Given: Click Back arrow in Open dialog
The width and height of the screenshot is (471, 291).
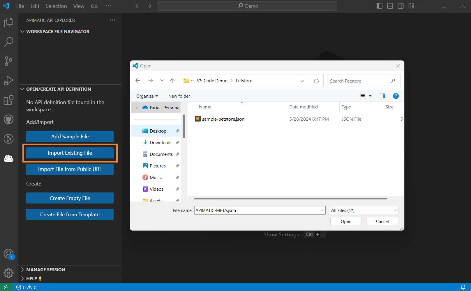Looking at the screenshot, I should point(138,81).
